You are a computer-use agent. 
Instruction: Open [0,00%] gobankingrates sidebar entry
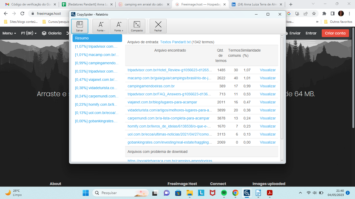coord(97,121)
